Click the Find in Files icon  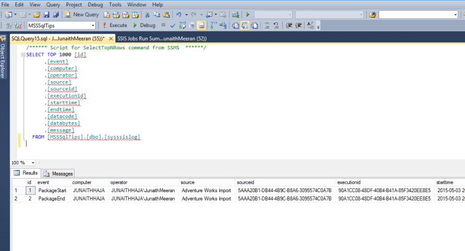[x=373, y=15]
